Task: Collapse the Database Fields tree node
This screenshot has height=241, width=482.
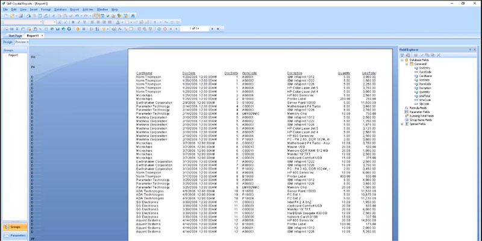Action: (401, 61)
